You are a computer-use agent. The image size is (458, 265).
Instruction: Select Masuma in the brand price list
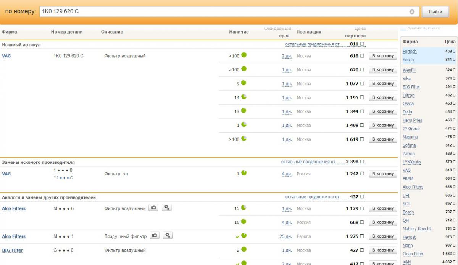(x=410, y=137)
